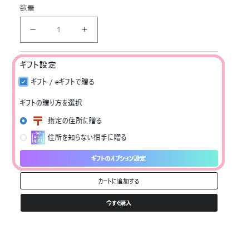
Task: Click the All in gift logo icon
Action: pos(38,137)
